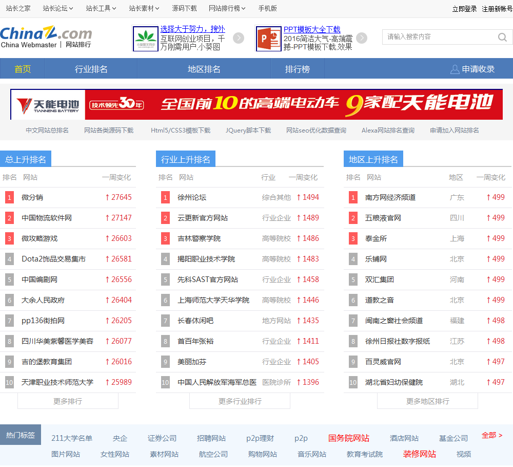Open the 吉林警察学院 entry
Viewport: 513px width, 467px height.
pos(199,238)
